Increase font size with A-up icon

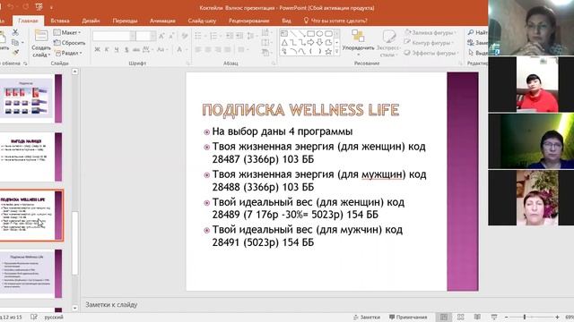161,36
